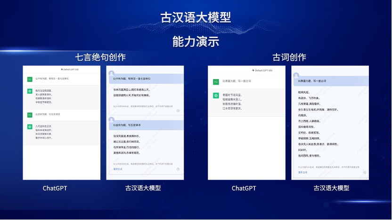Image resolution: width=392 pixels, height=220 pixels.
Task: Select the 七言绝句创作 section heading
Action: (x=100, y=57)
